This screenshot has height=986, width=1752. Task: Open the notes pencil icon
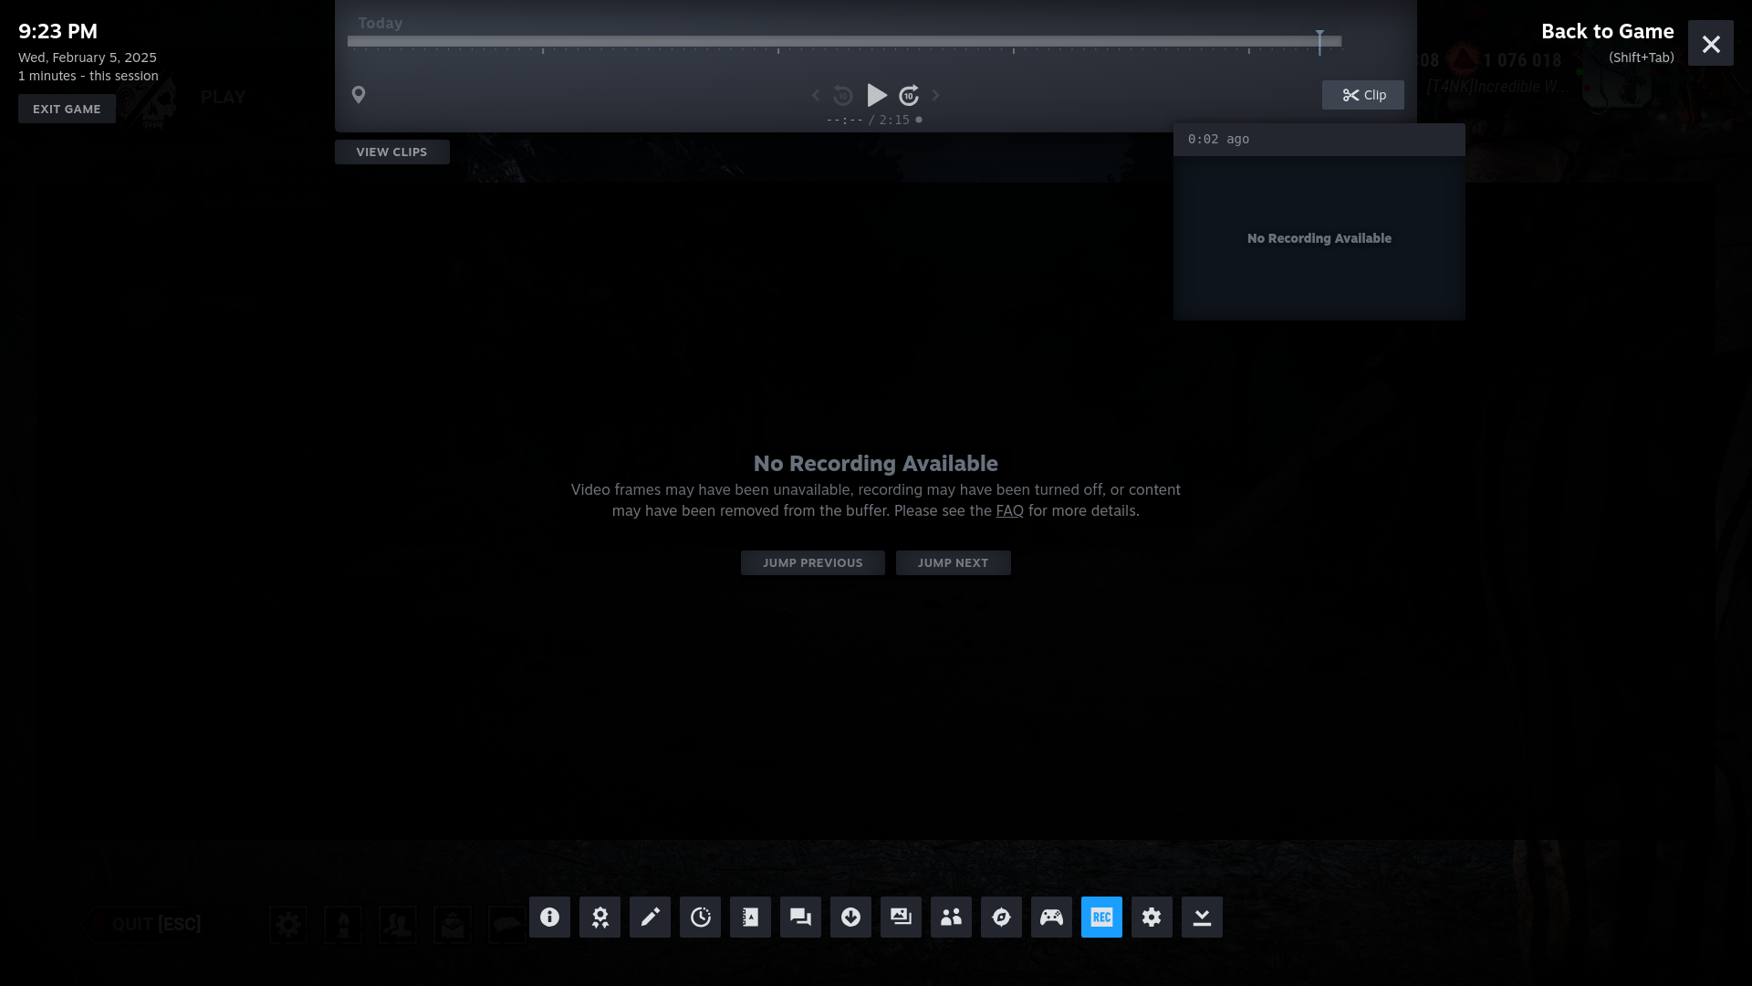click(x=650, y=917)
